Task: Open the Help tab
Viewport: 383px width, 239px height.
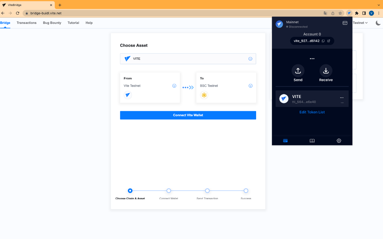Action: (x=89, y=23)
